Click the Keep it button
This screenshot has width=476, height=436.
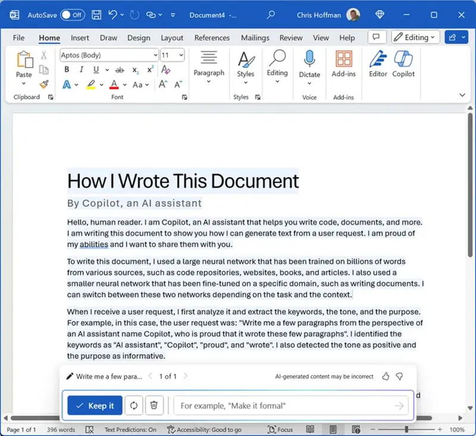[x=95, y=405]
